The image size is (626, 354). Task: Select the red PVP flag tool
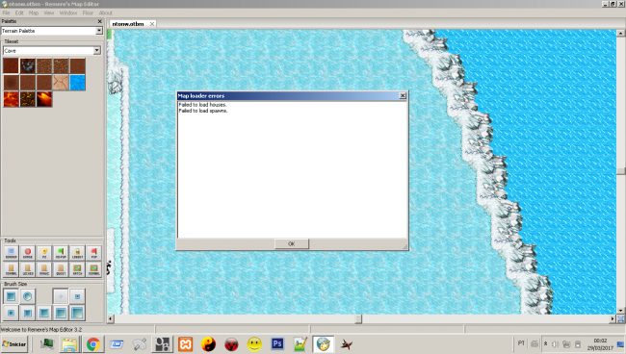93,253
